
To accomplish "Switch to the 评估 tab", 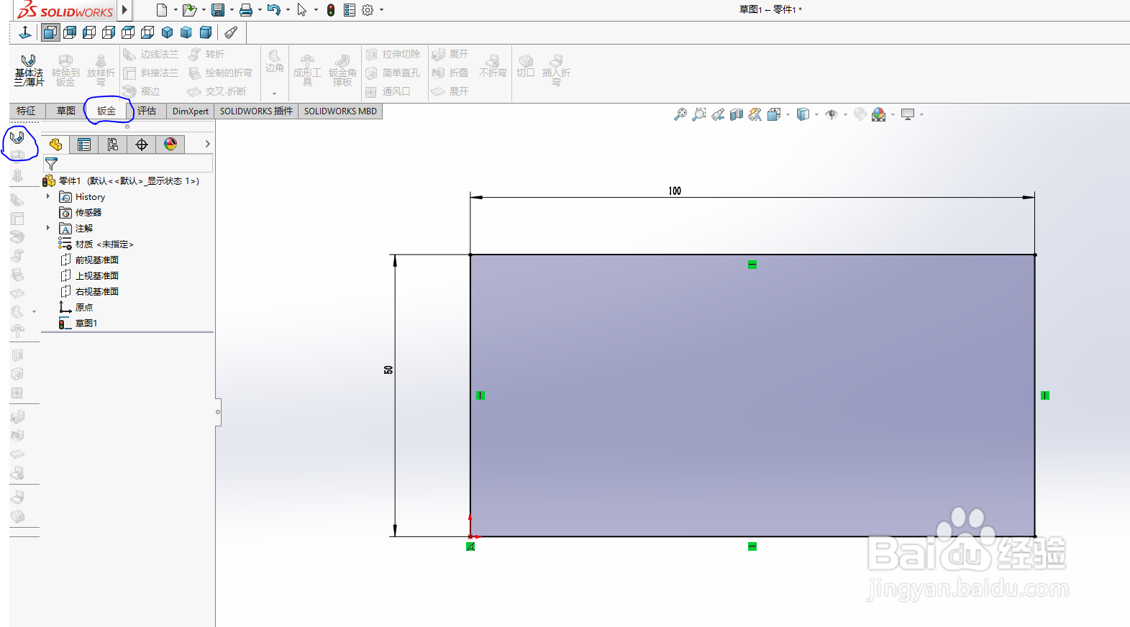I will 147,111.
